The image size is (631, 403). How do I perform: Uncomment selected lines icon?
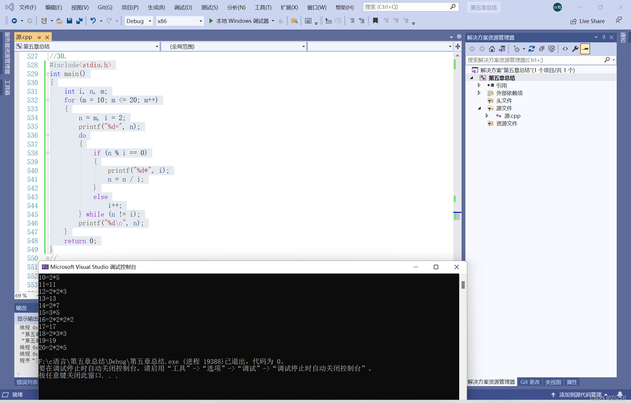tap(362, 21)
